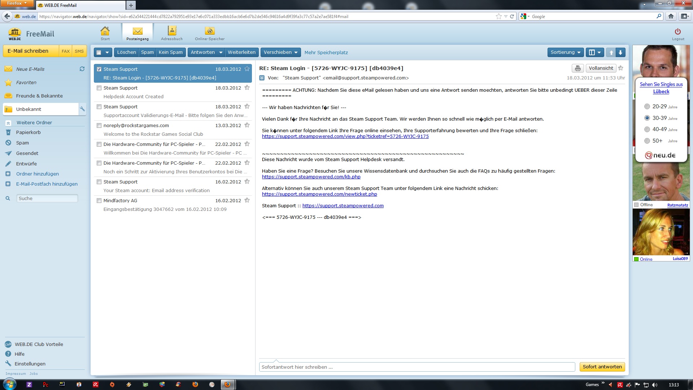Click the Suche search field
This screenshot has width=693, height=390.
click(47, 198)
